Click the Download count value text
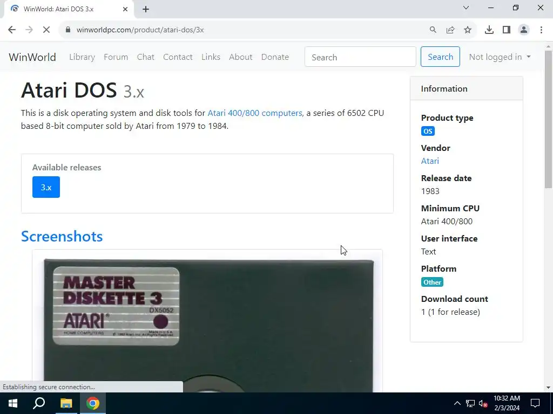Screen dimensions: 553x414 [x=451, y=312]
